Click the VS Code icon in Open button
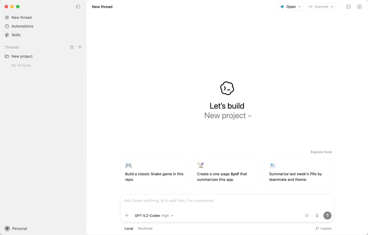This screenshot has height=235, width=368. coord(282,7)
